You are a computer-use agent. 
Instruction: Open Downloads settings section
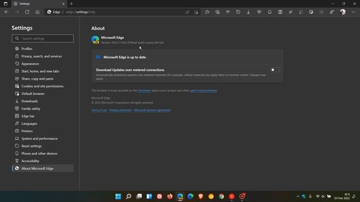tap(43, 101)
